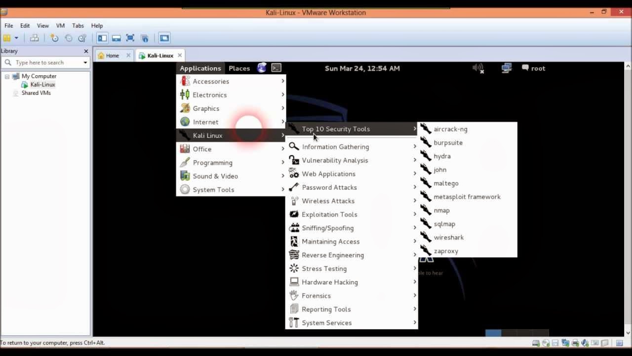The image size is (632, 356).
Task: Open power options dropdown arrow
Action: pyautogui.click(x=16, y=38)
